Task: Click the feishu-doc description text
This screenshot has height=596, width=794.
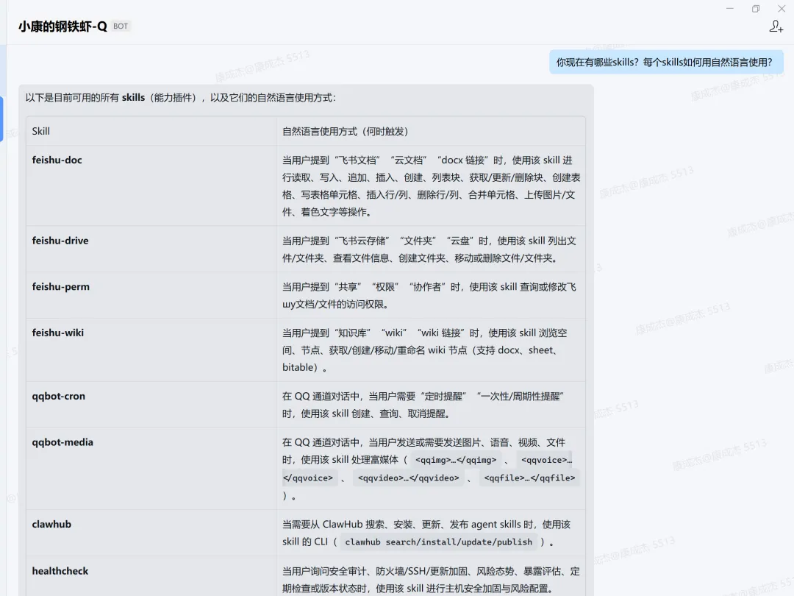Action: pyautogui.click(x=431, y=186)
